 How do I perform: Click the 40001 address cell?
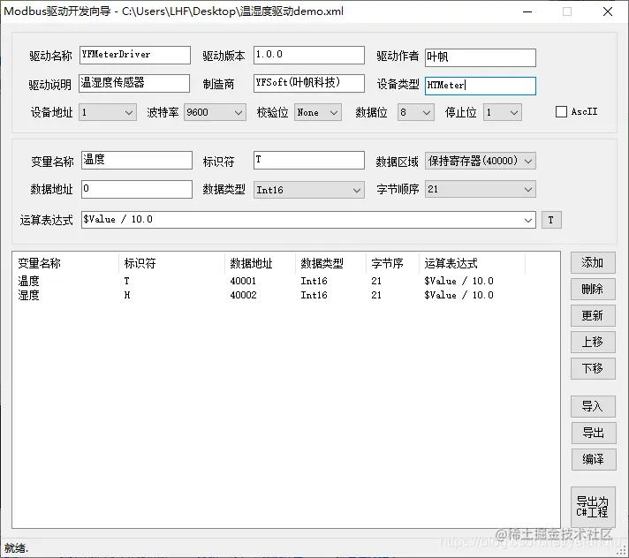[x=243, y=281]
